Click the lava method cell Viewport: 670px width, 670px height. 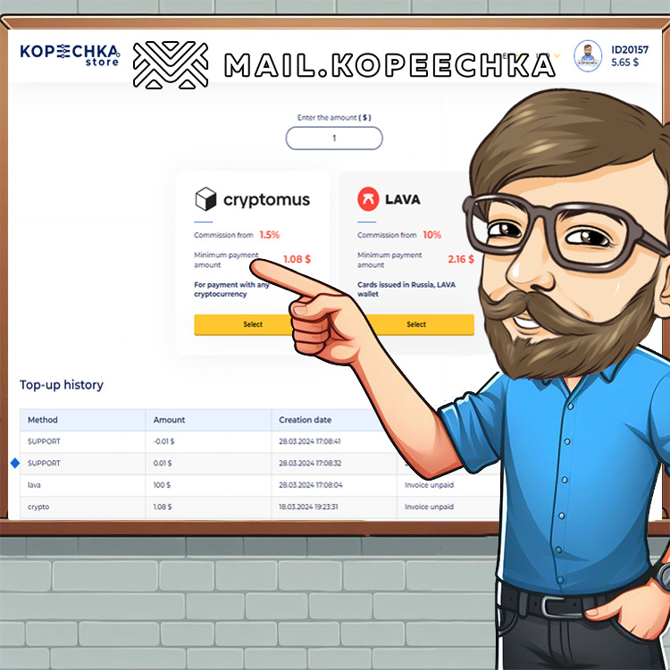(x=34, y=485)
